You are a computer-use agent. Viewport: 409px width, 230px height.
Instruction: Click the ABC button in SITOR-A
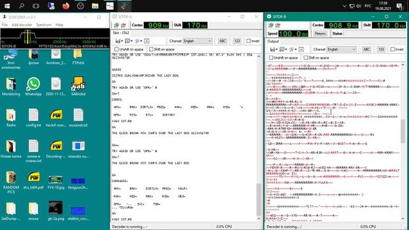point(222,41)
